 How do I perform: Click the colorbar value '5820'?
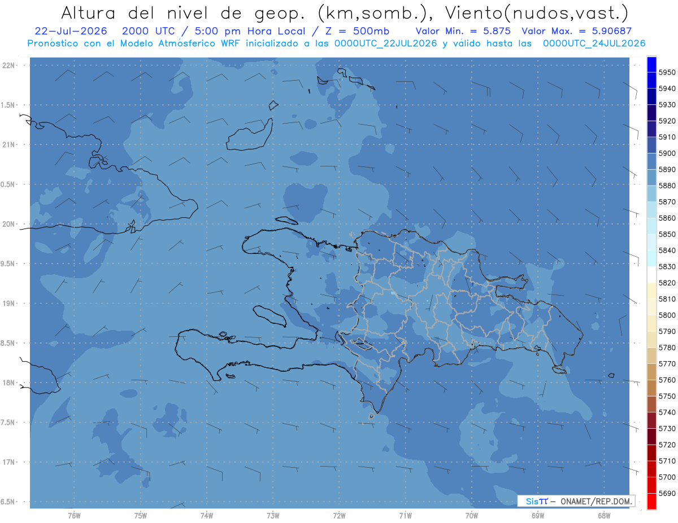point(667,283)
